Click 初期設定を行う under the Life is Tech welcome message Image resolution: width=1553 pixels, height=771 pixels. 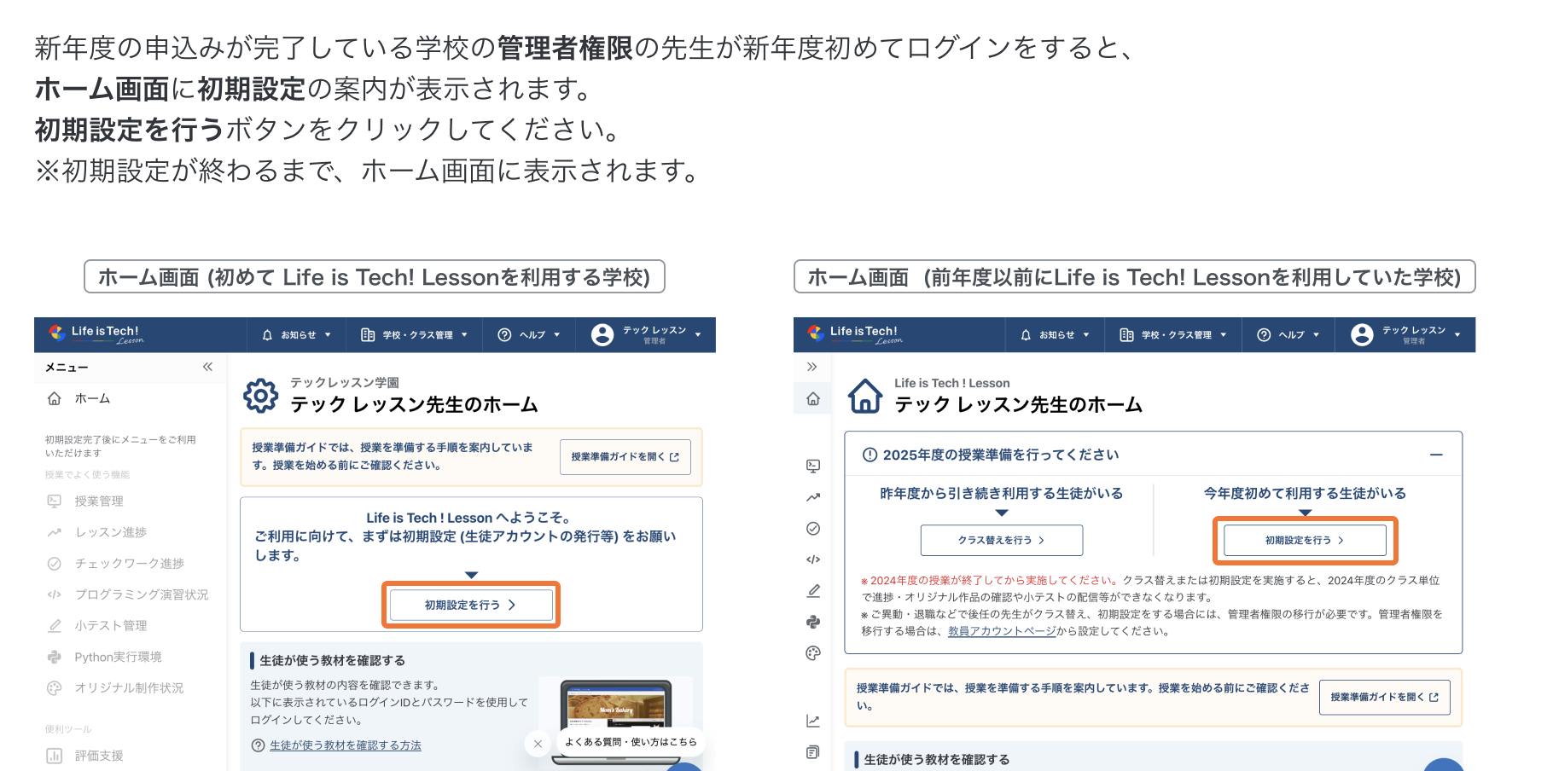click(471, 605)
